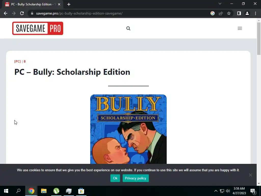
Task: Open the volume control tray icon
Action: pos(228,191)
